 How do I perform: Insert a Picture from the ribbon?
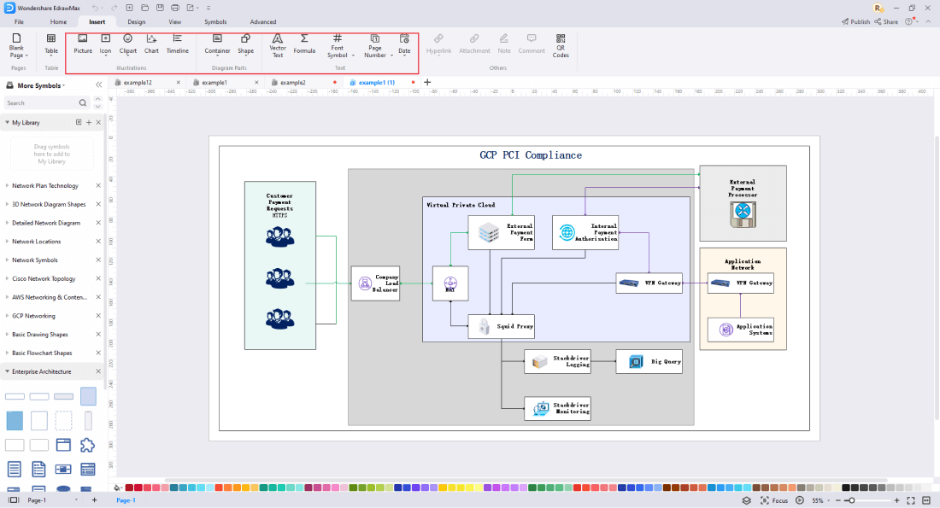pyautogui.click(x=83, y=44)
